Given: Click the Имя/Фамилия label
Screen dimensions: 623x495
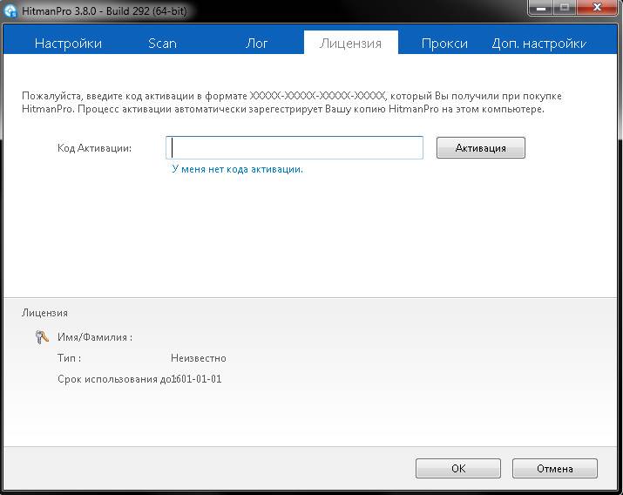Looking at the screenshot, I should 95,337.
